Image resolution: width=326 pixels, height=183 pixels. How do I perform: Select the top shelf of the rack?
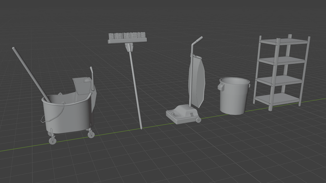click(283, 42)
